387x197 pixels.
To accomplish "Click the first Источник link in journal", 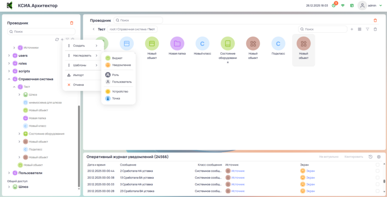I will (x=238, y=171).
